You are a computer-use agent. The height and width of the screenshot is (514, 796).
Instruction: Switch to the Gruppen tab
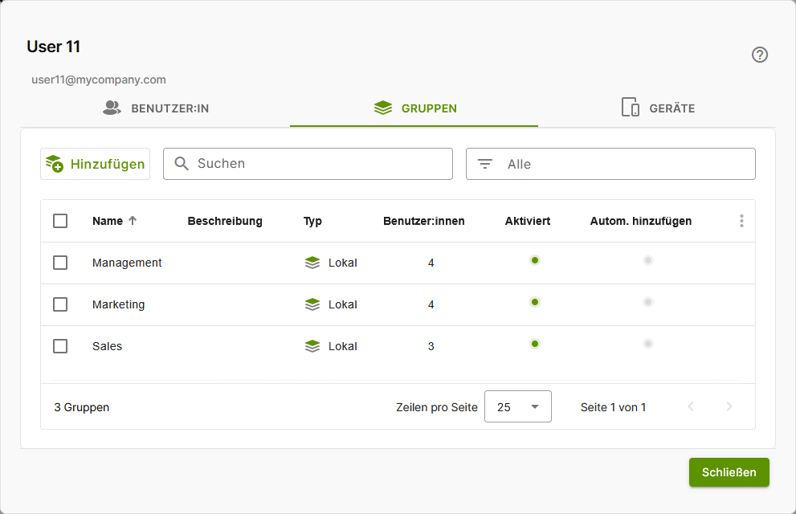tap(414, 108)
